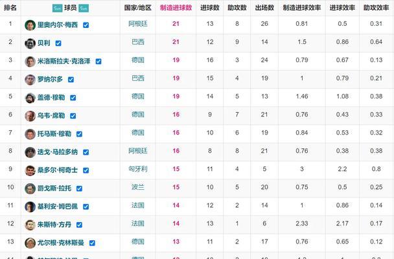Screen dimensions: 394x259
Task: Sort by the 助攻效率 column header
Action: pos(376,8)
